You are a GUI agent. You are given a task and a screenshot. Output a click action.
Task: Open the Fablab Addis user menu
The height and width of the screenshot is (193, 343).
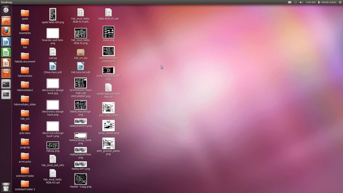point(327,2)
